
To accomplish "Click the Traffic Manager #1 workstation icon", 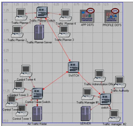I will tap(87, 94).
